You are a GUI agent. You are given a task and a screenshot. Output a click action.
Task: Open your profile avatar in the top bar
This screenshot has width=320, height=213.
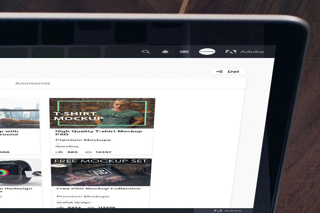pyautogui.click(x=207, y=51)
